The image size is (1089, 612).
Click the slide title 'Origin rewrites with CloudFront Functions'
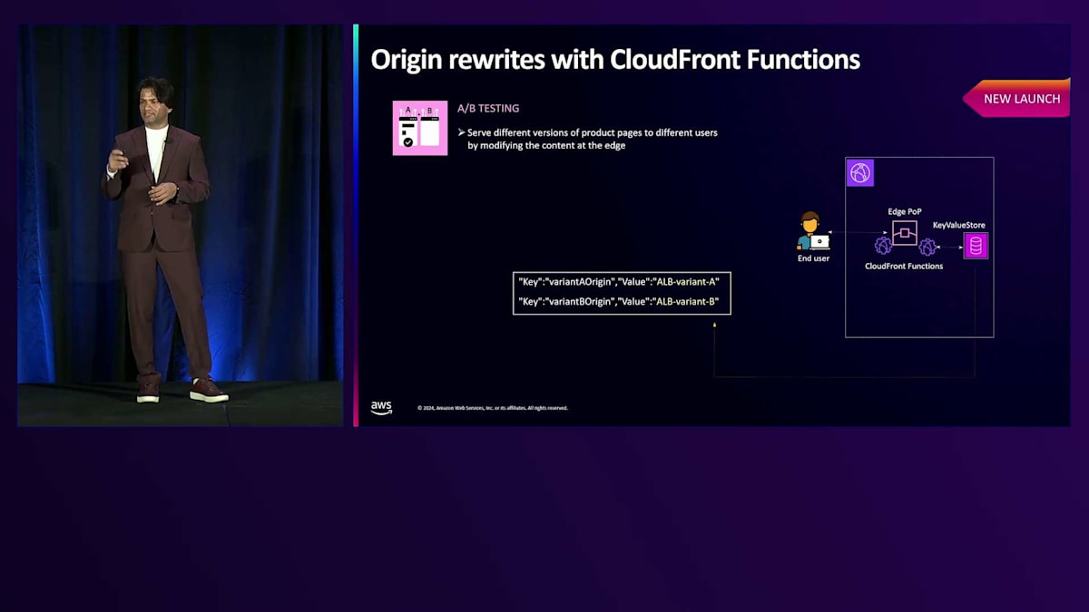[x=615, y=60]
